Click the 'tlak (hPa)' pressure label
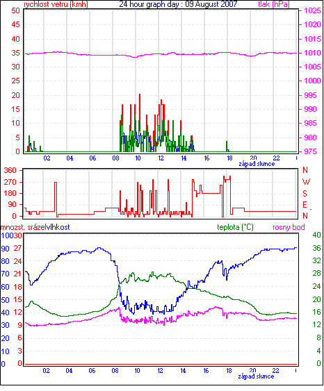 pyautogui.click(x=274, y=4)
